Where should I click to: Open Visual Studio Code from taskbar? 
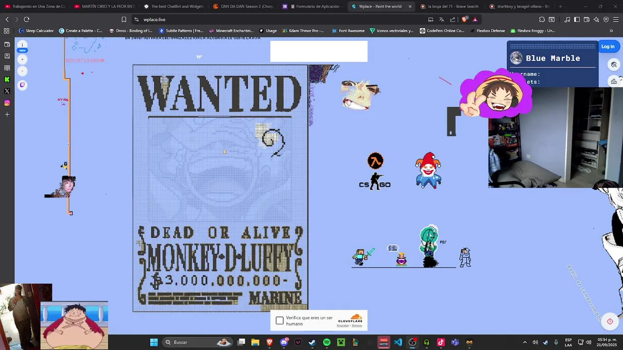pos(398,342)
